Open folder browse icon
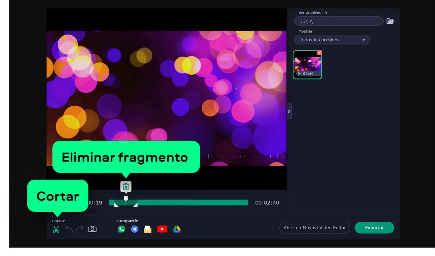The image size is (435, 256). [x=390, y=21]
